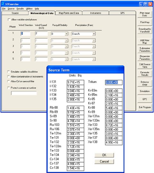The height and width of the screenshot is (173, 154).
Task: Open the Utilities menu
Action: (x=29, y=9)
